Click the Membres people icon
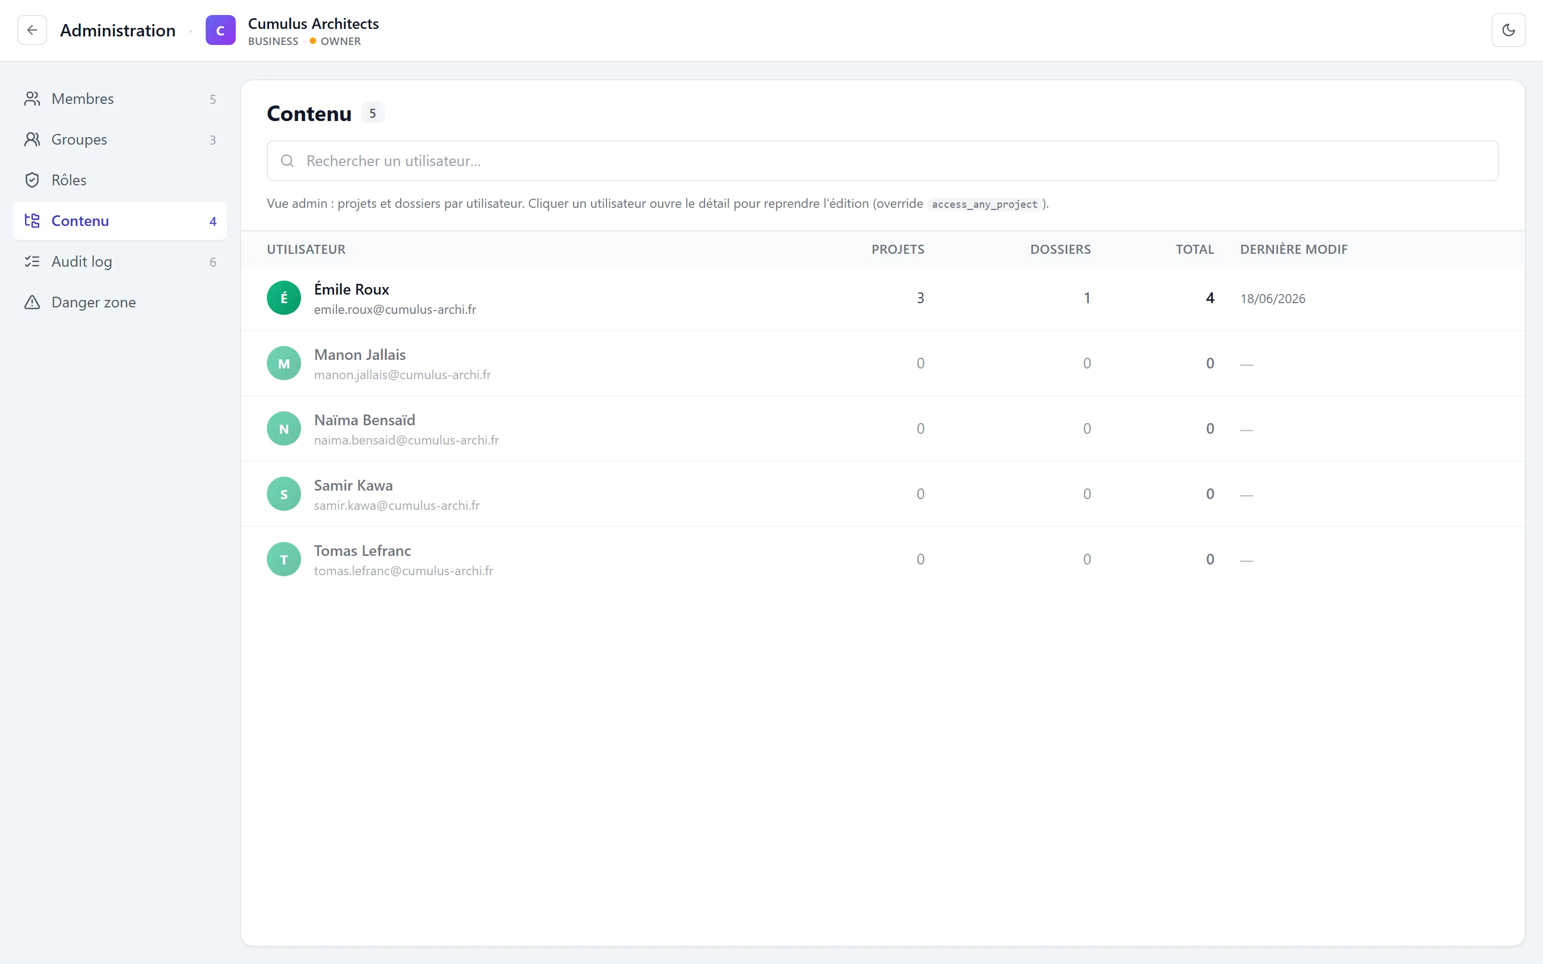This screenshot has width=1543, height=964. coord(32,99)
